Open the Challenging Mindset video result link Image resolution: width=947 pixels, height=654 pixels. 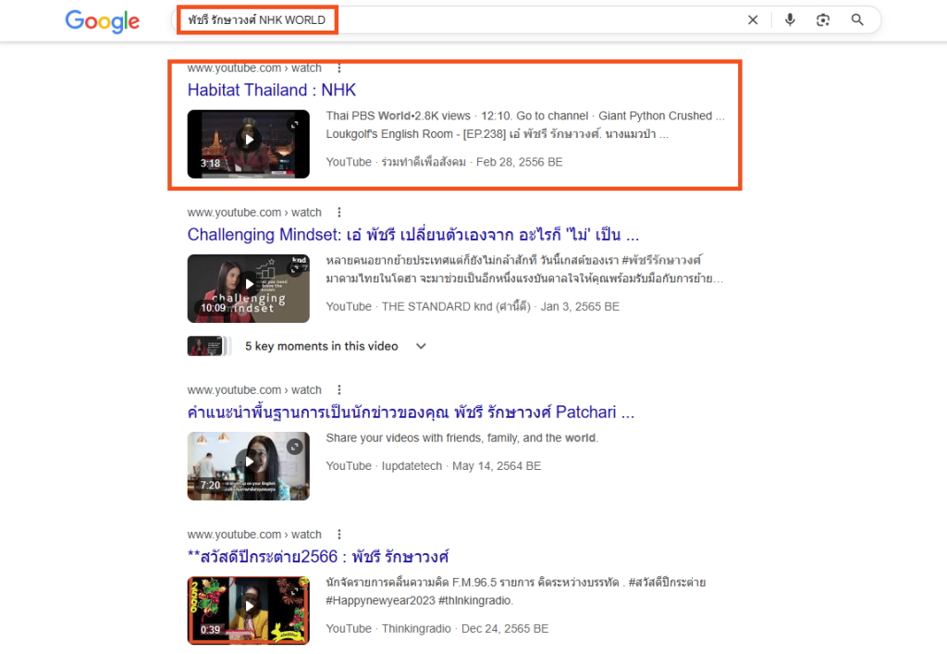click(413, 234)
